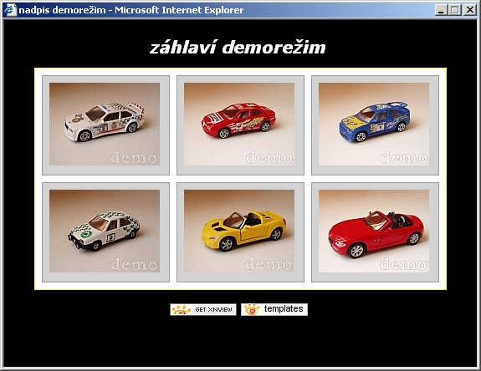Open the yellow convertible thumbnail
This screenshot has height=371, width=481.
click(239, 231)
